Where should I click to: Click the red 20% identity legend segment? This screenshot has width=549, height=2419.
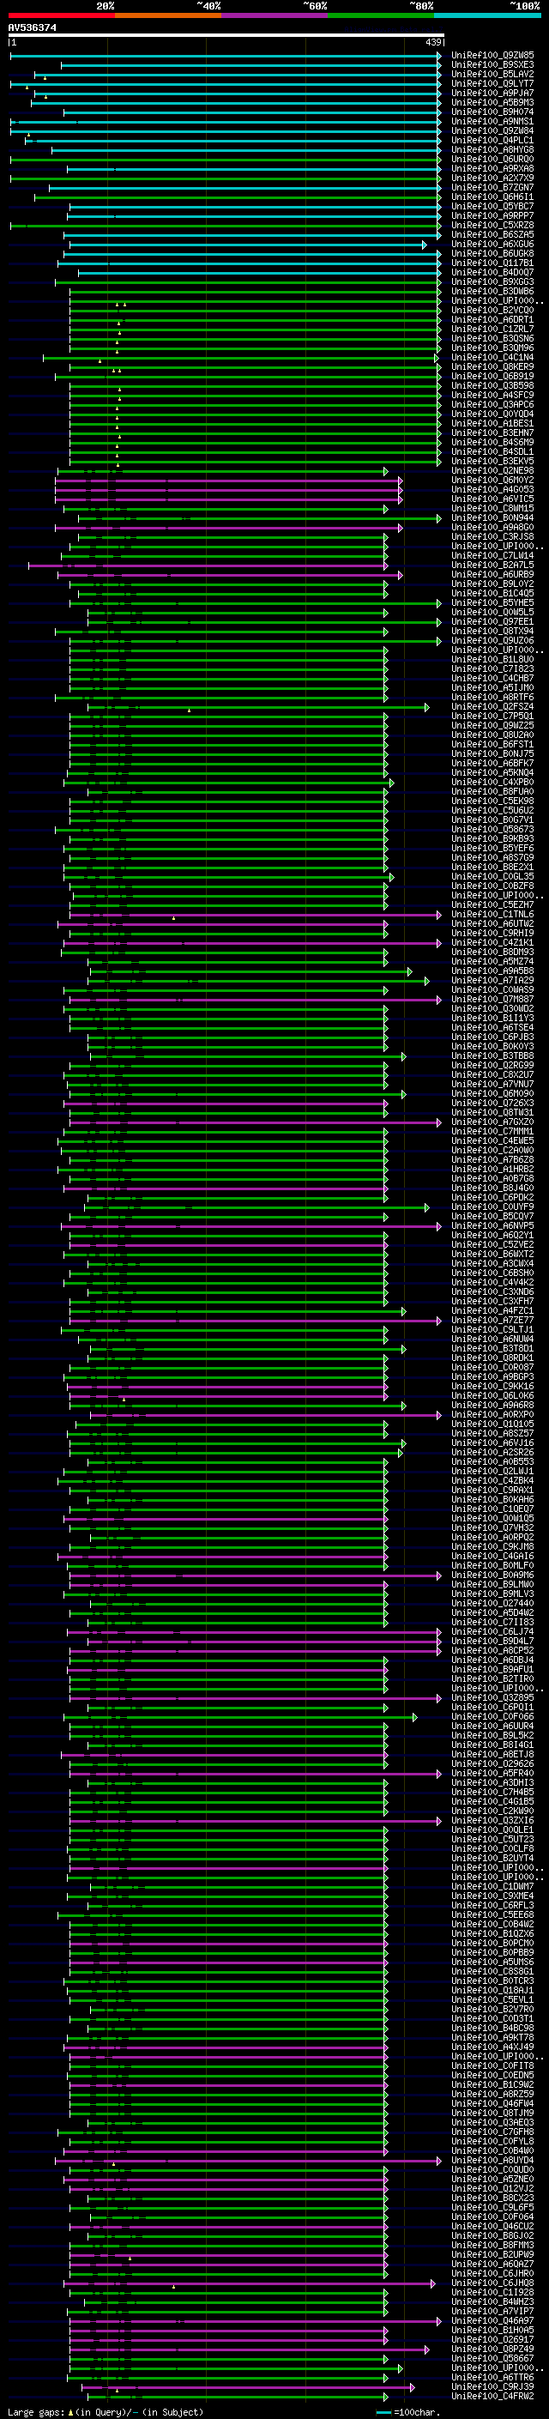(61, 15)
